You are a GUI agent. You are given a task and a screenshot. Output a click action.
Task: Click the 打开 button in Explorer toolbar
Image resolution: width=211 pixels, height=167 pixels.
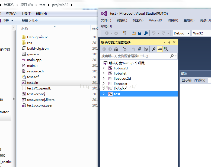pyautogui.click(x=5, y=21)
